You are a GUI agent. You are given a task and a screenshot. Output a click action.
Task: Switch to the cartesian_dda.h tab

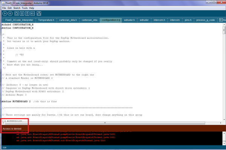(68, 20)
